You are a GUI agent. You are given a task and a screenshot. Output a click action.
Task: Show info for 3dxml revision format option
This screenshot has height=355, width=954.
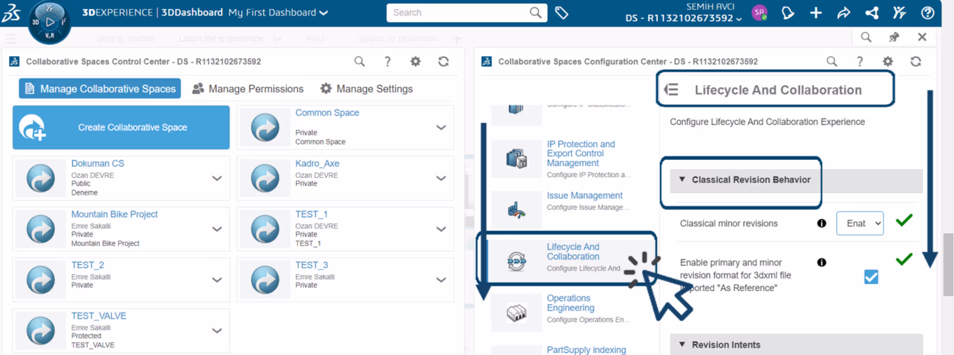click(x=822, y=262)
